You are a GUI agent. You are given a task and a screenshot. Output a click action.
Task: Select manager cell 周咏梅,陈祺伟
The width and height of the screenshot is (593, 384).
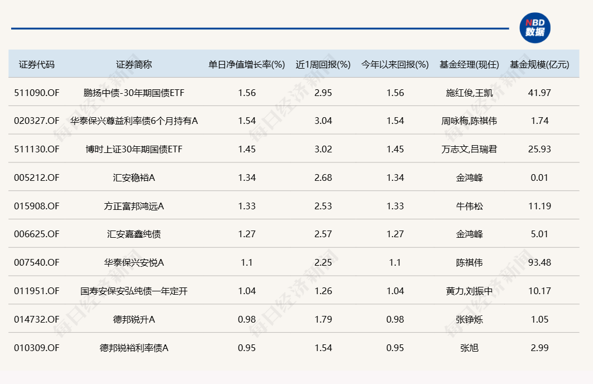coord(470,121)
